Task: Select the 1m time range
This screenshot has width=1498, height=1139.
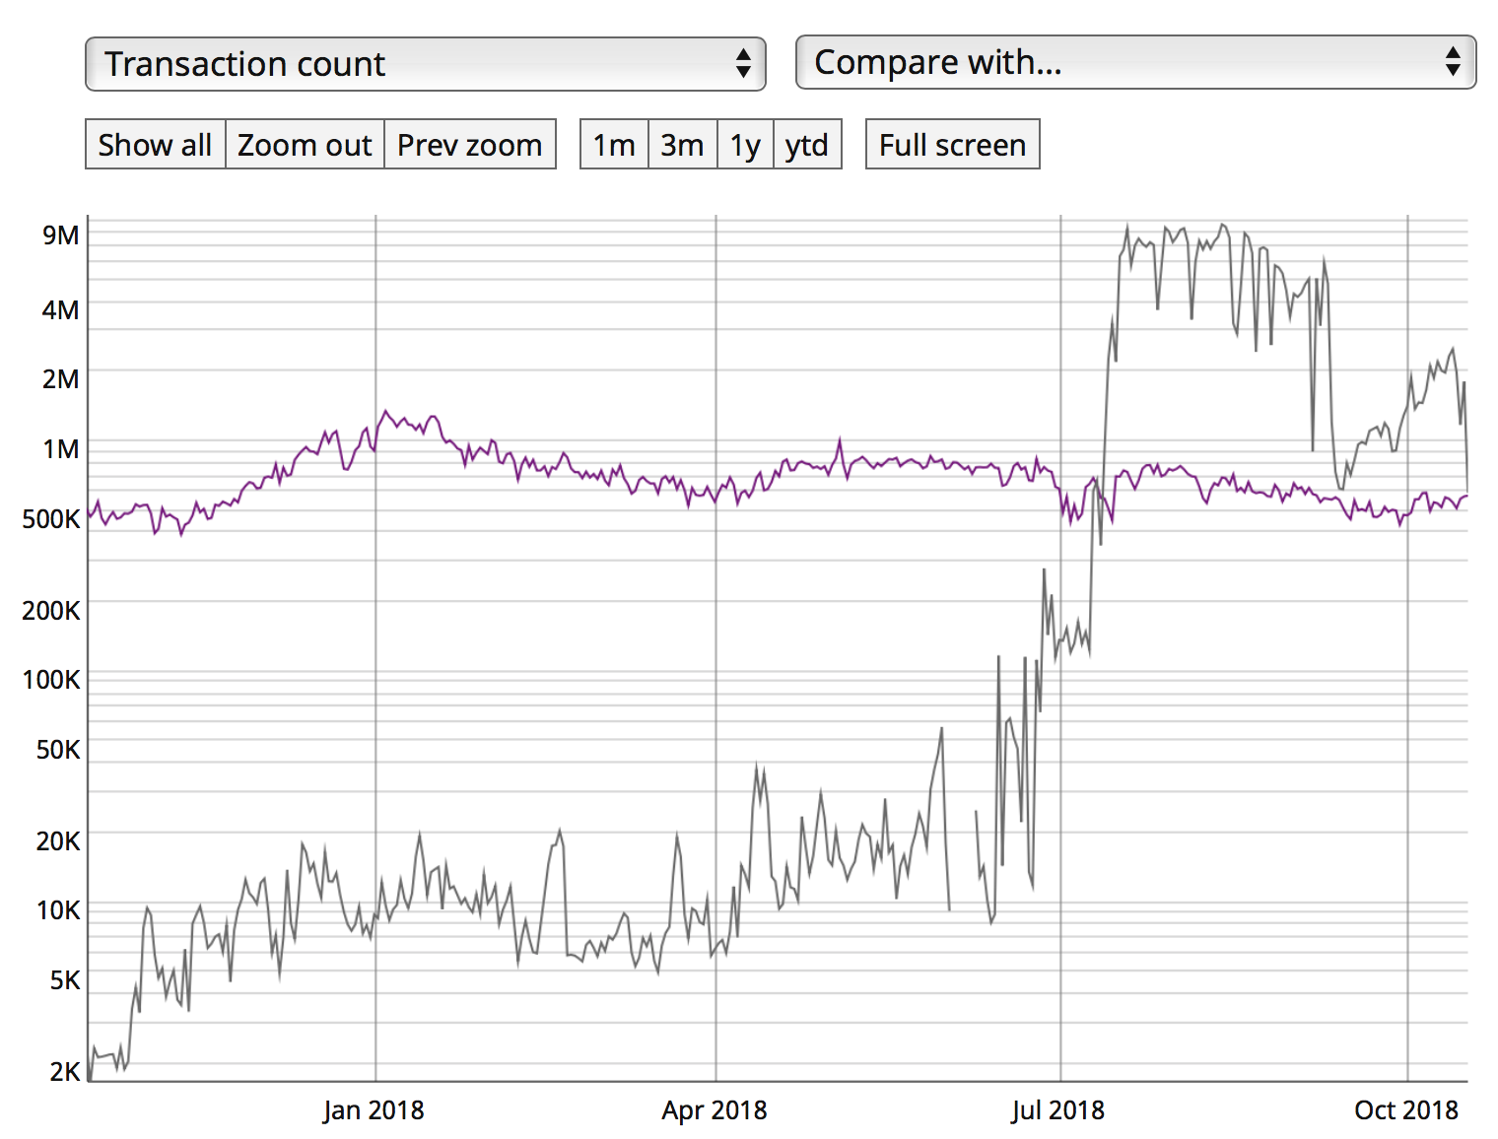Action: [x=614, y=145]
